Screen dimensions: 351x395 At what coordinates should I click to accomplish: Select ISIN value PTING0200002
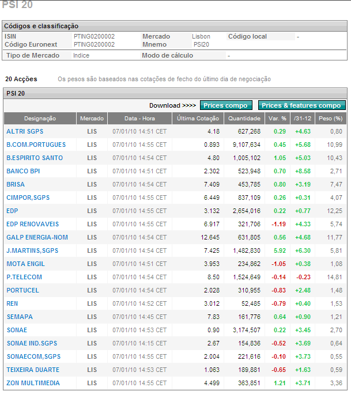tap(95, 36)
